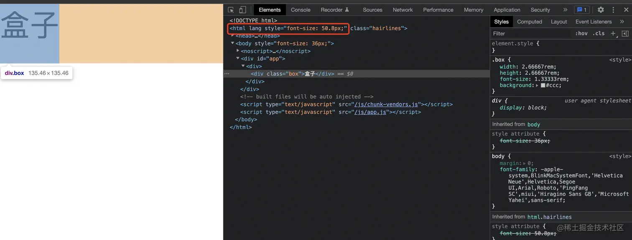Viewport: 632px width, 240px height.
Task: Open the Performance tab
Action: pos(438,10)
